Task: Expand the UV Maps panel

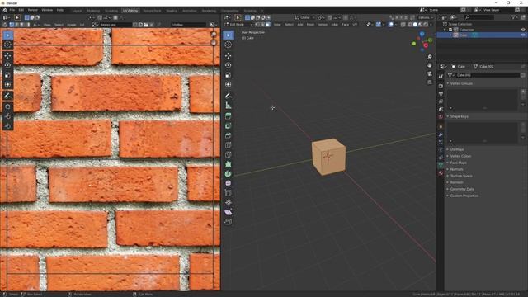Action: [x=457, y=149]
